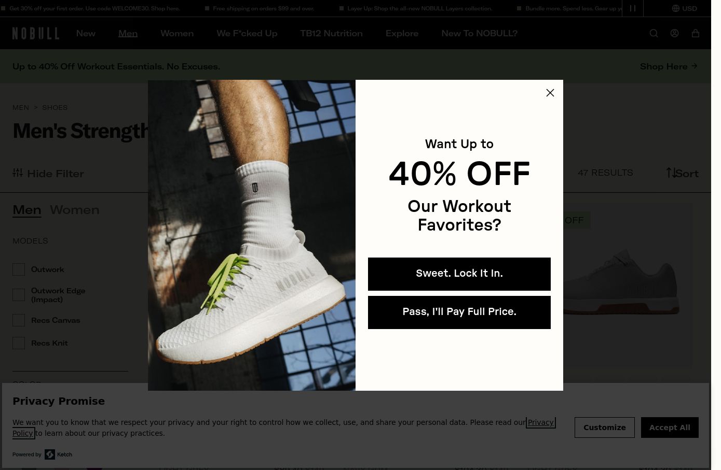This screenshot has width=721, height=470.
Task: Click the Hide Filter sliders icon
Action: point(18,173)
